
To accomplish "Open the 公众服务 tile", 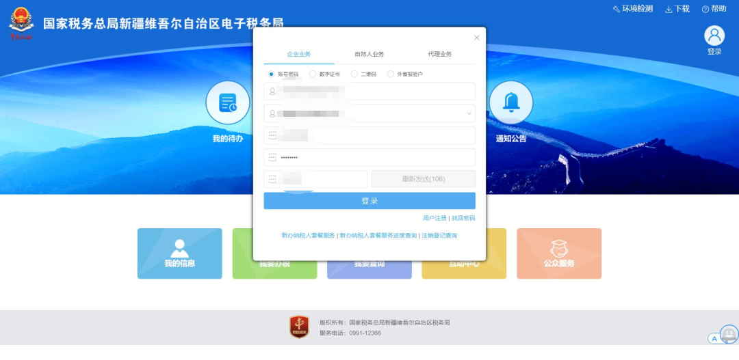I will (559, 253).
